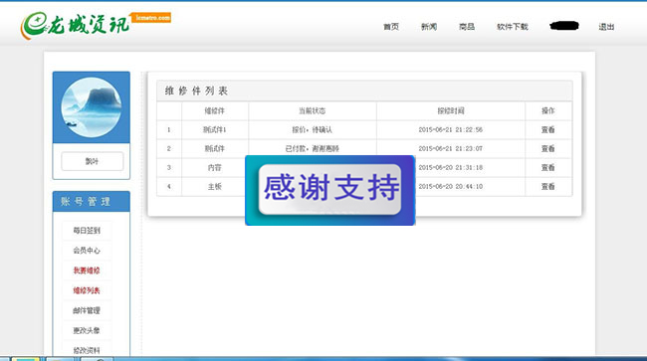Click the 当前状态 column header
Screen dimensions: 647x361
tap(312, 110)
